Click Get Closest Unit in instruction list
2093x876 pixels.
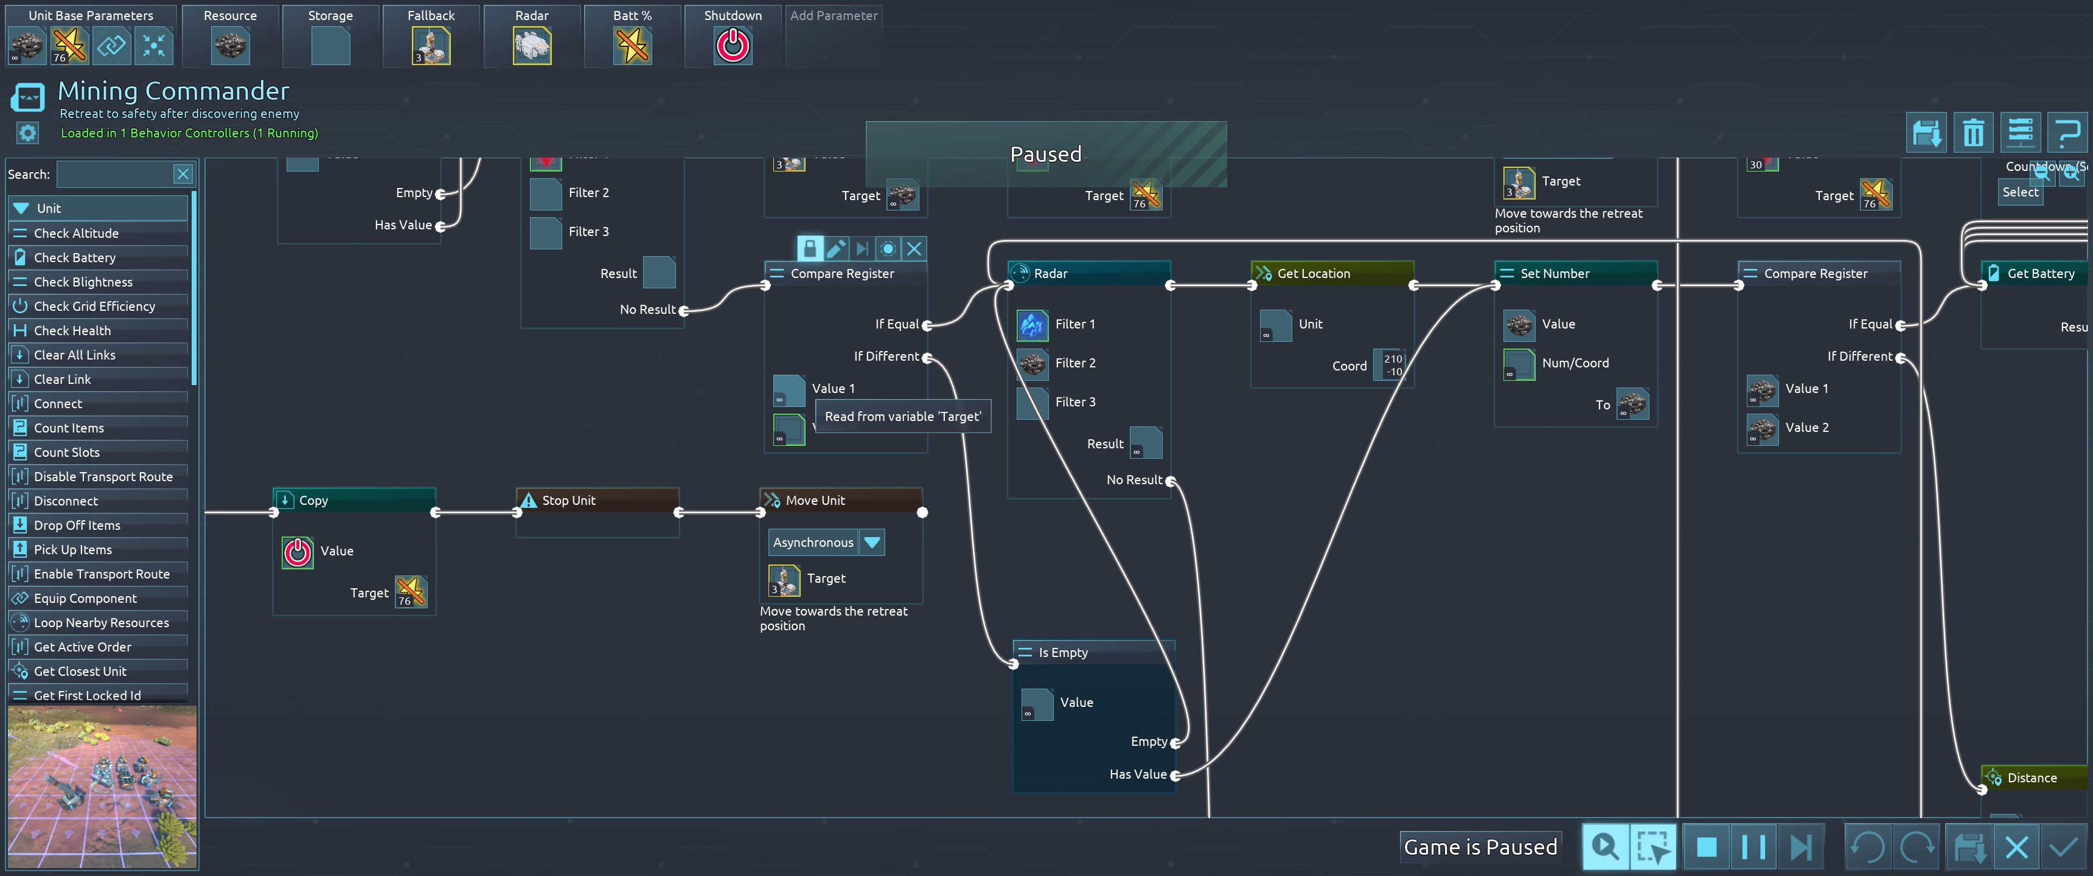pos(80,671)
